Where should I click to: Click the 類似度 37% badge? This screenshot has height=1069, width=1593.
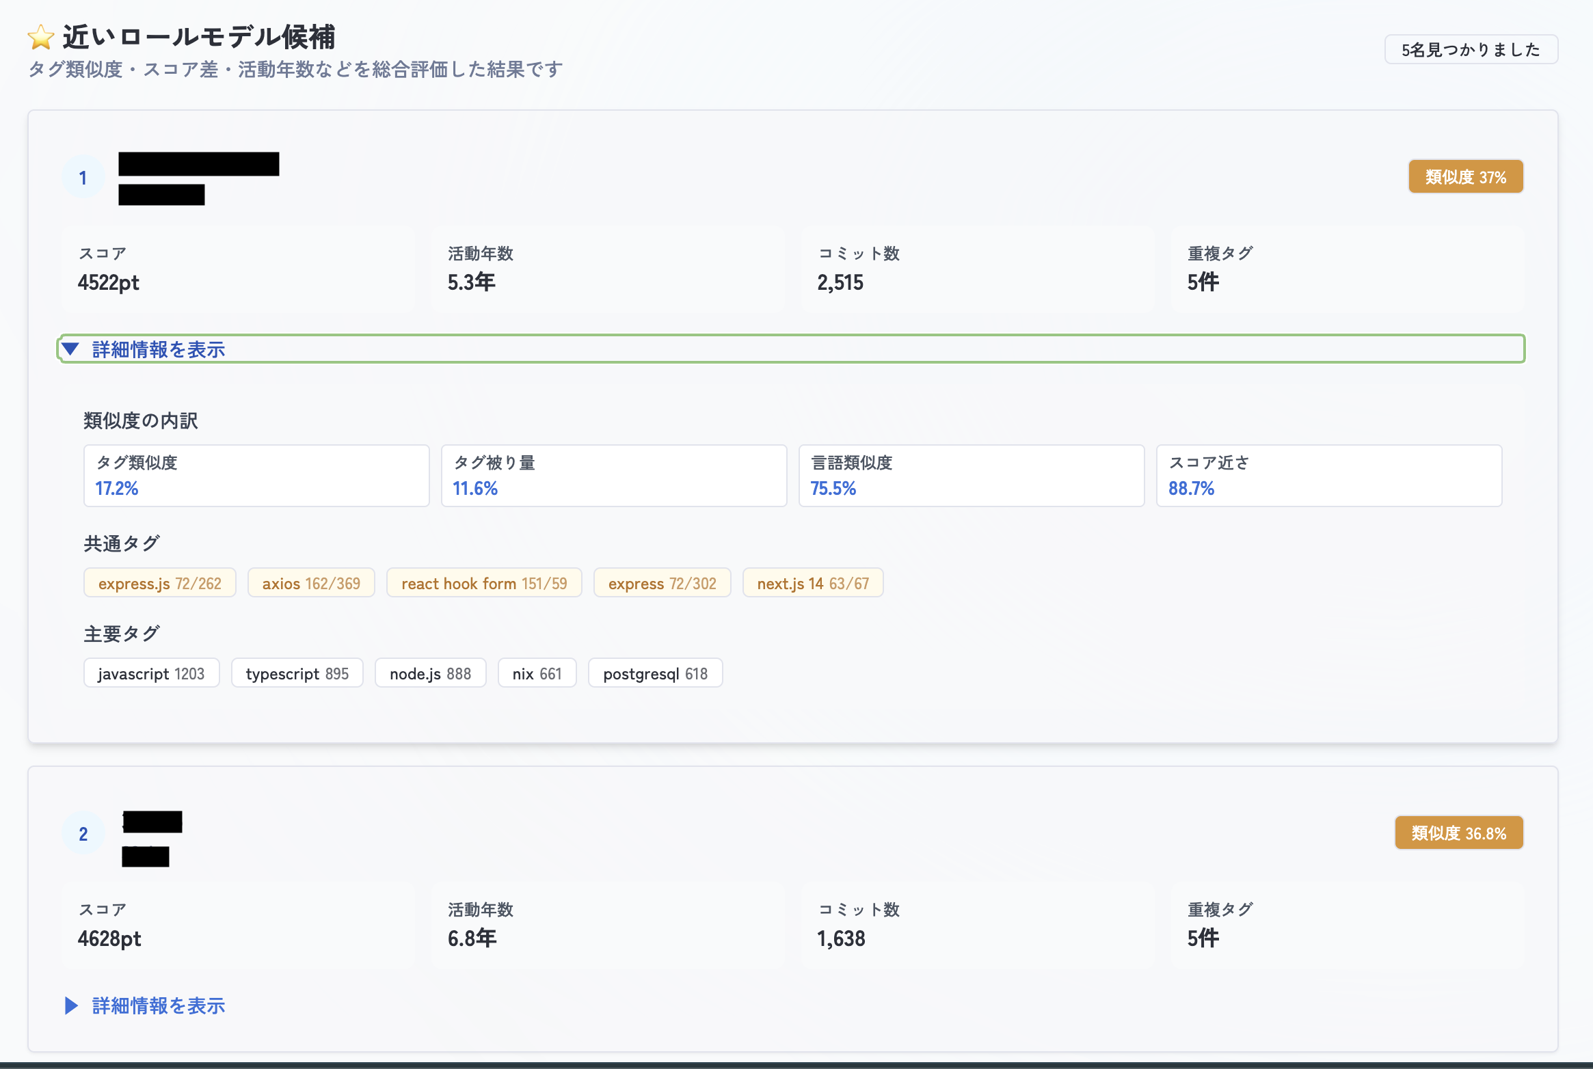[x=1465, y=177]
